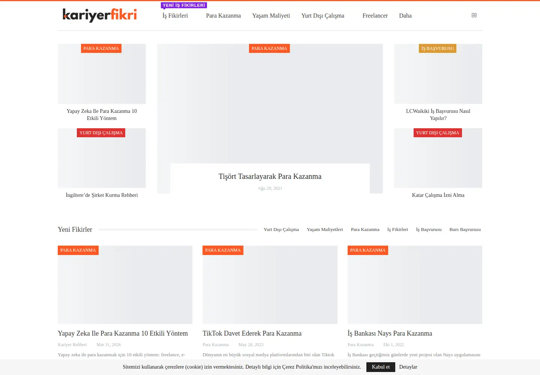Click PARA KAZANMA tag on TikTok card
This screenshot has height=375, width=540.
point(223,250)
